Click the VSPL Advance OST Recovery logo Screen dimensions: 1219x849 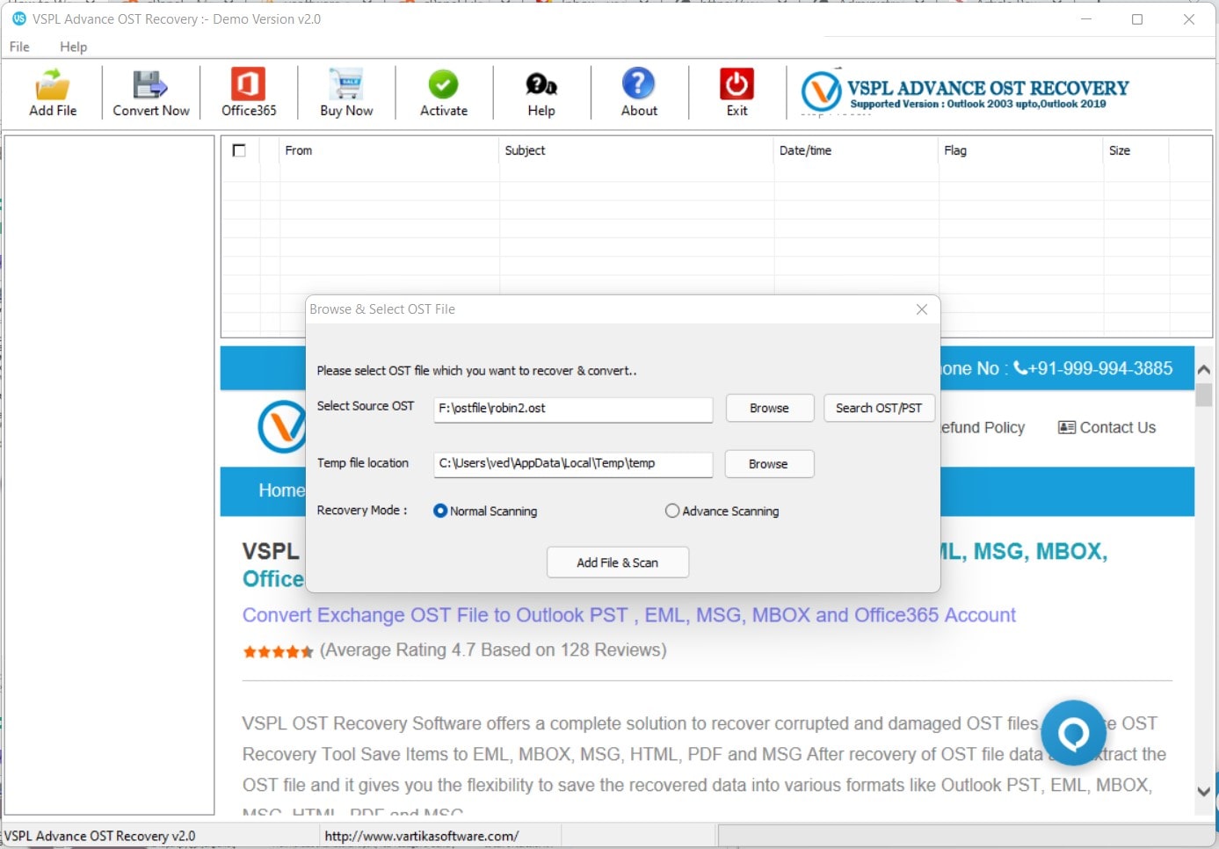tap(965, 92)
